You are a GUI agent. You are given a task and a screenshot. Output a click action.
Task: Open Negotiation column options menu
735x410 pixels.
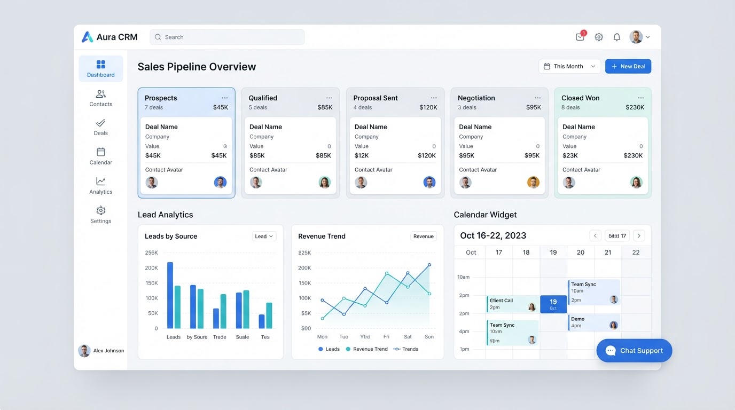click(537, 98)
